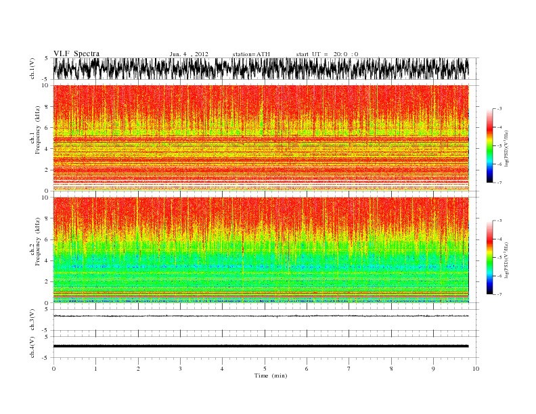Click the date 'Jun. 4 , 2012'
536x414 pixels.
pos(189,54)
